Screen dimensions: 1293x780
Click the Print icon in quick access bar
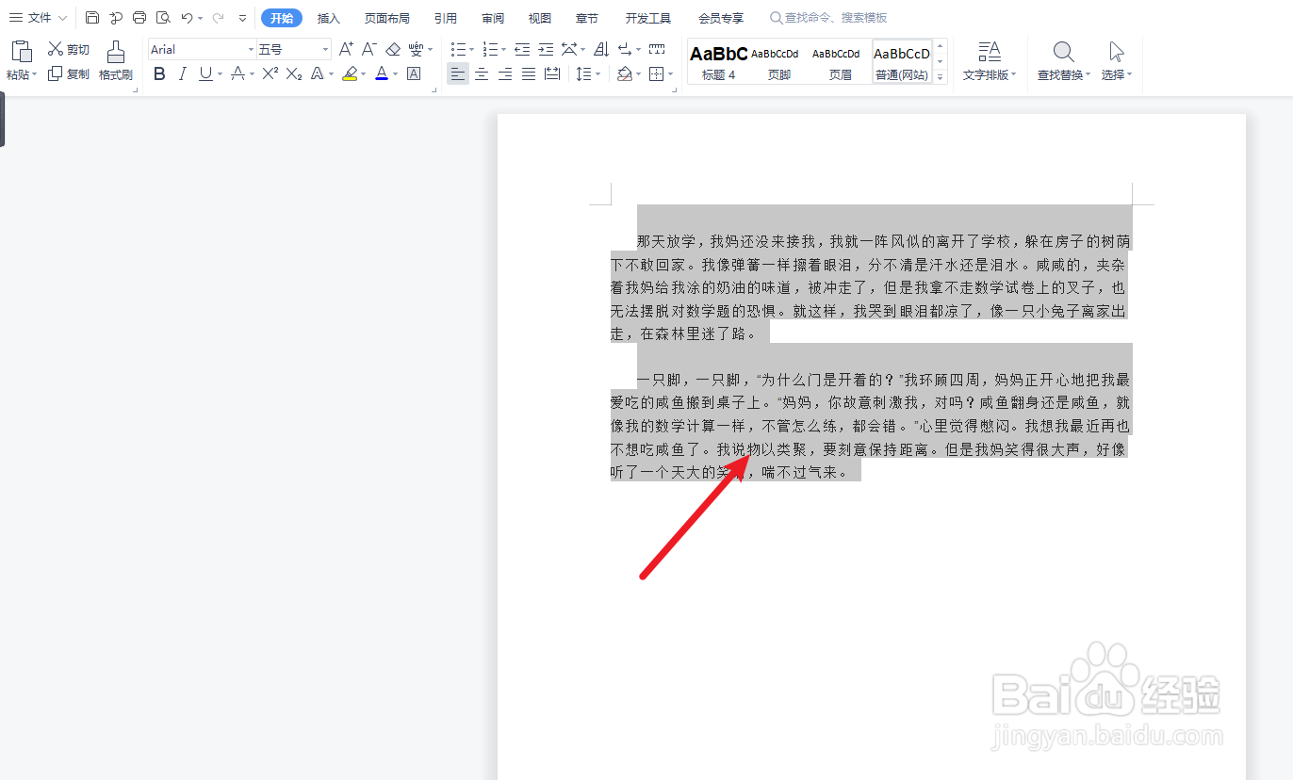click(x=139, y=17)
